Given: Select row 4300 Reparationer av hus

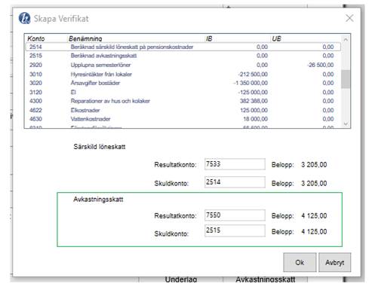Looking at the screenshot, I should [183, 101].
